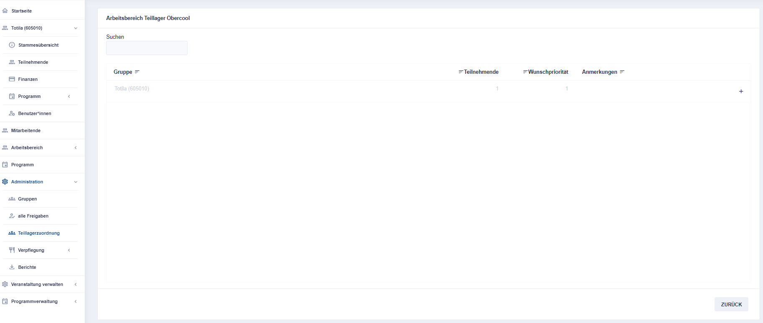The image size is (763, 323).
Task: Click into the Suchen search field
Action: tap(147, 48)
